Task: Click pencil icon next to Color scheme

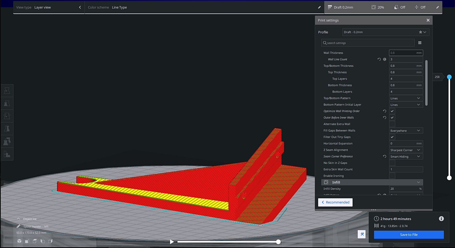Action: pos(319,7)
